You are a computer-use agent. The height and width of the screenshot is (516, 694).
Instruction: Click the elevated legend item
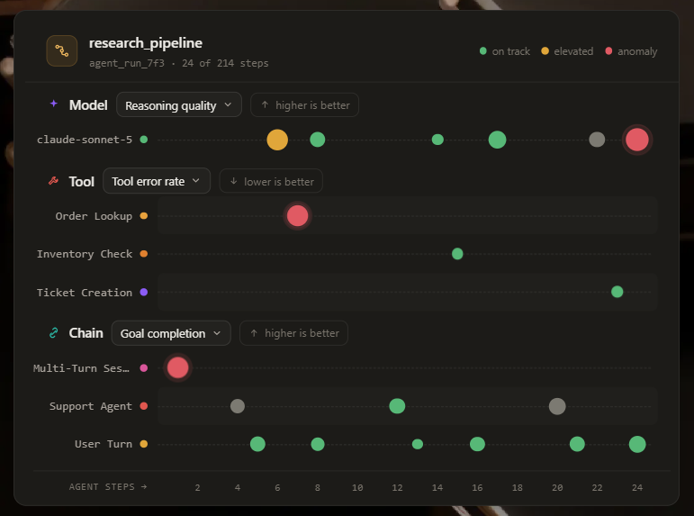tap(567, 51)
